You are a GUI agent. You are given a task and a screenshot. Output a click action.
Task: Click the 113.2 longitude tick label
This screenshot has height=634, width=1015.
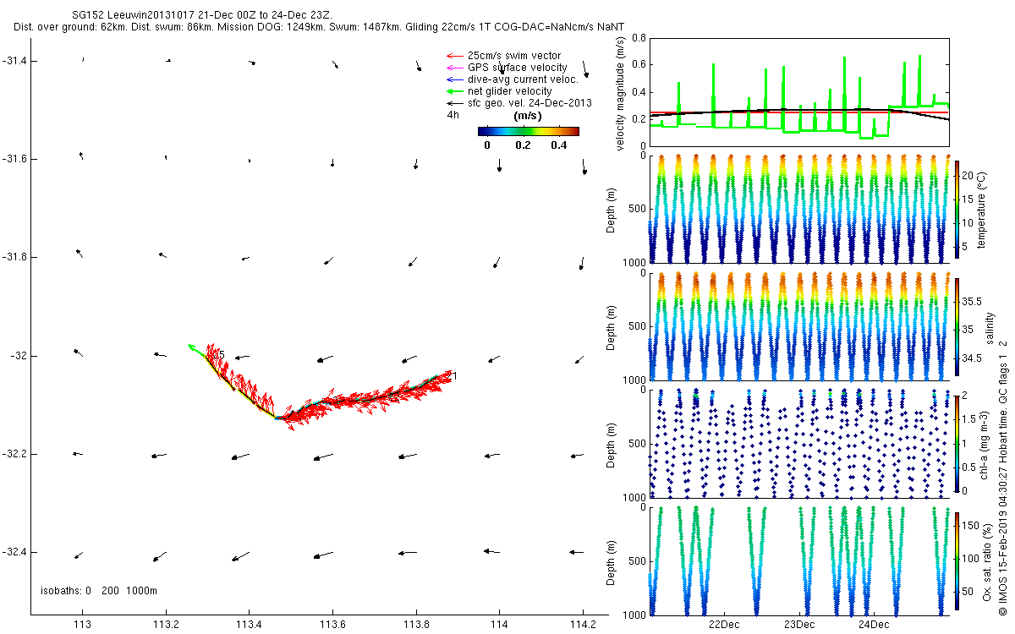coord(166,626)
